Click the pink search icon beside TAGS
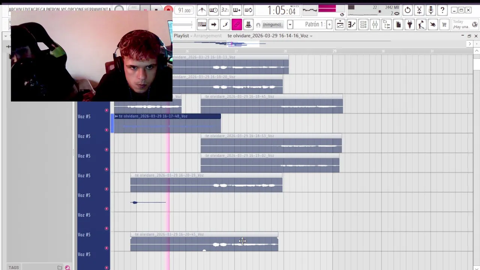Viewport: 480px width, 270px height. [x=67, y=267]
